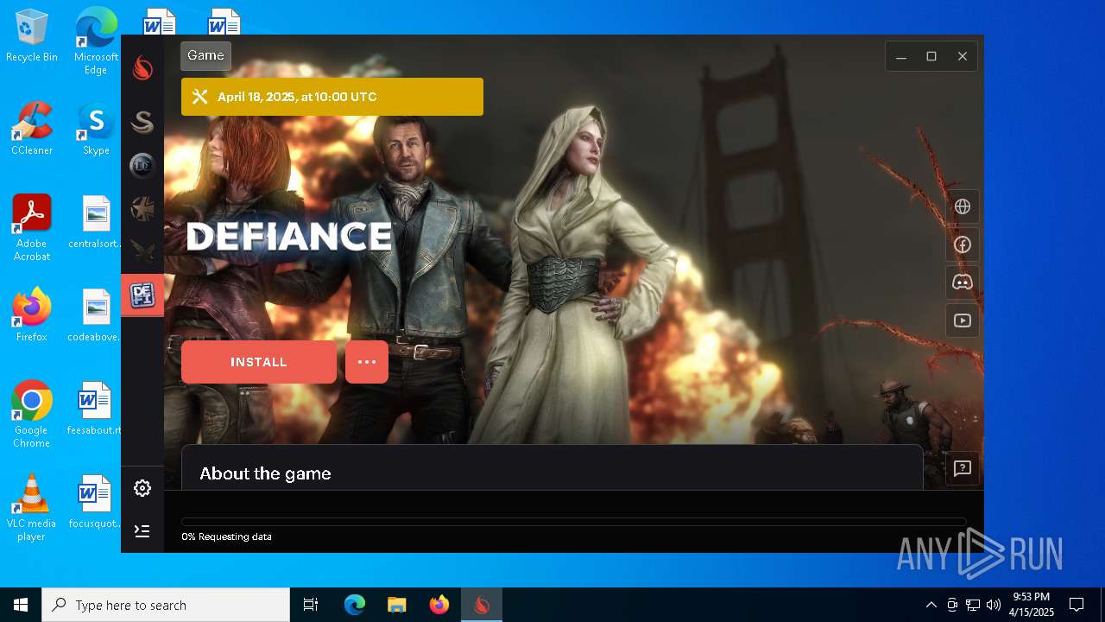Screen dimensions: 1105x622
Task: Click the INSTALL button
Action: click(259, 362)
